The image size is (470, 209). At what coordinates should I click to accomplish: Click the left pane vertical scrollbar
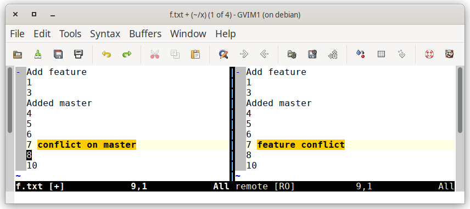[10, 100]
